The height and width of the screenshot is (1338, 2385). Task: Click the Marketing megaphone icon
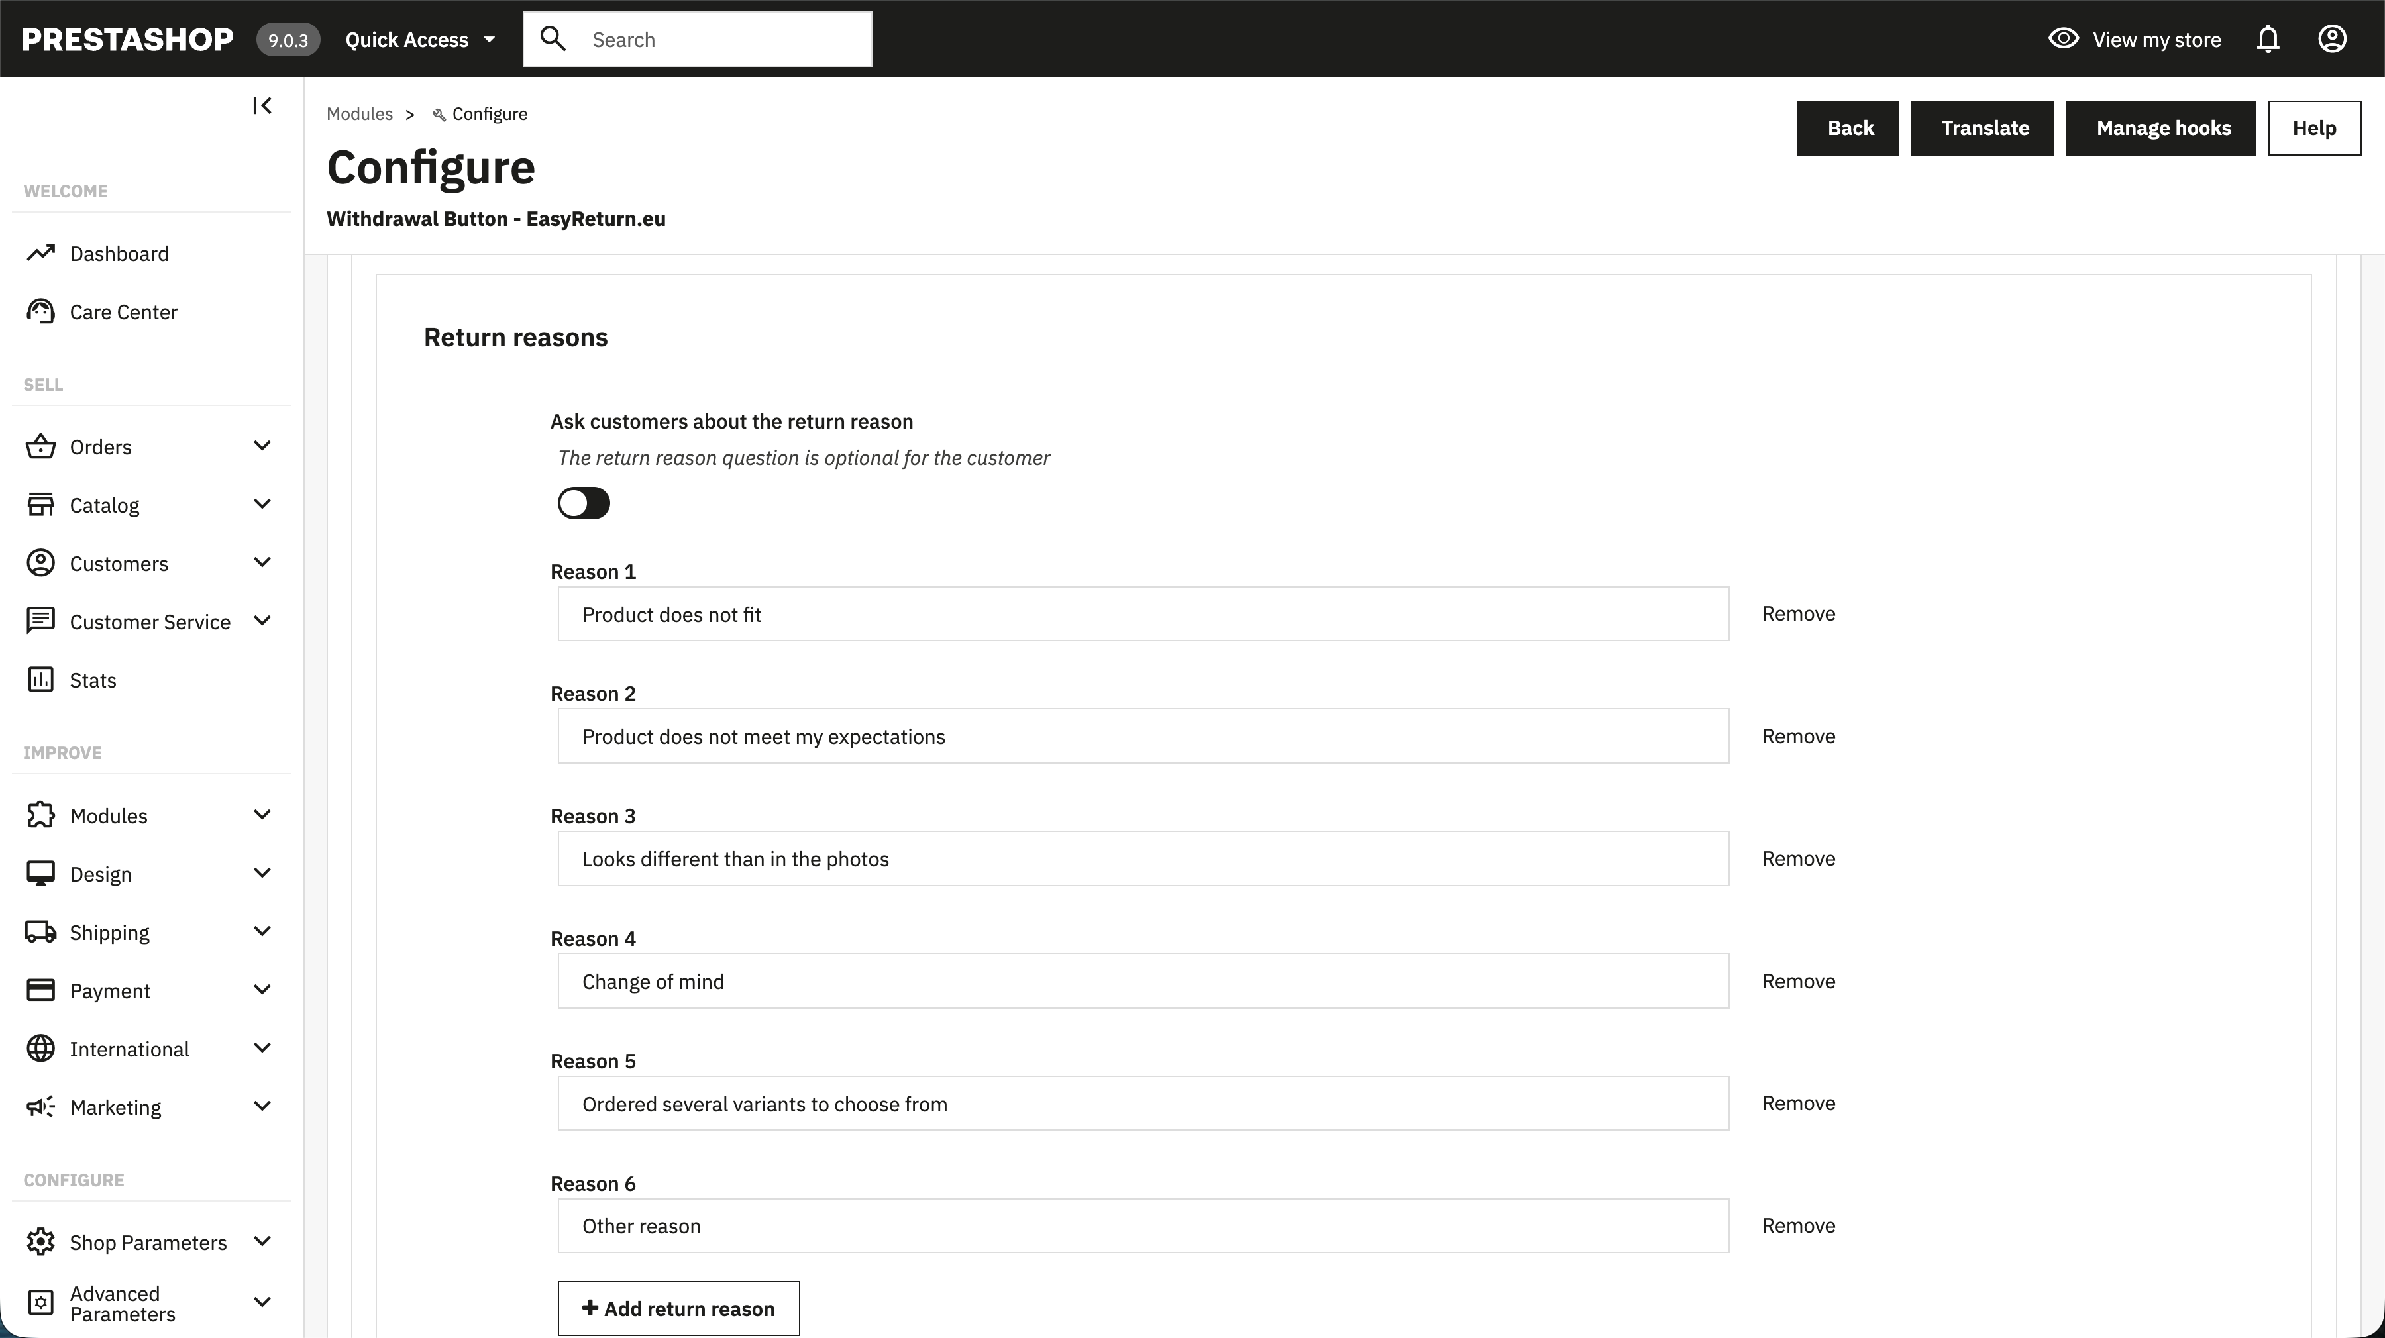40,1107
